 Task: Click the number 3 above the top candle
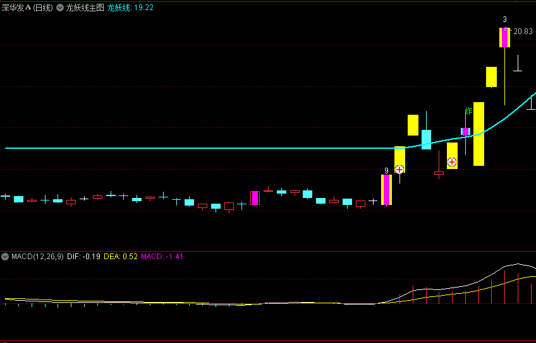point(504,20)
